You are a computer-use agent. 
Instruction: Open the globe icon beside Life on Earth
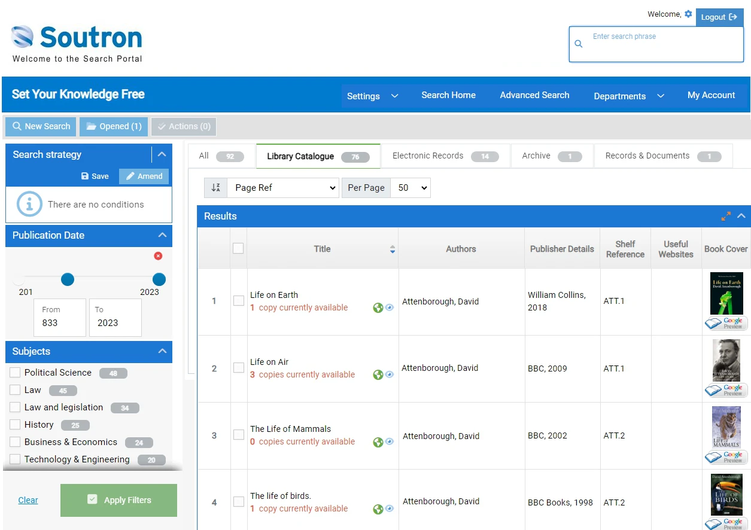click(x=378, y=307)
